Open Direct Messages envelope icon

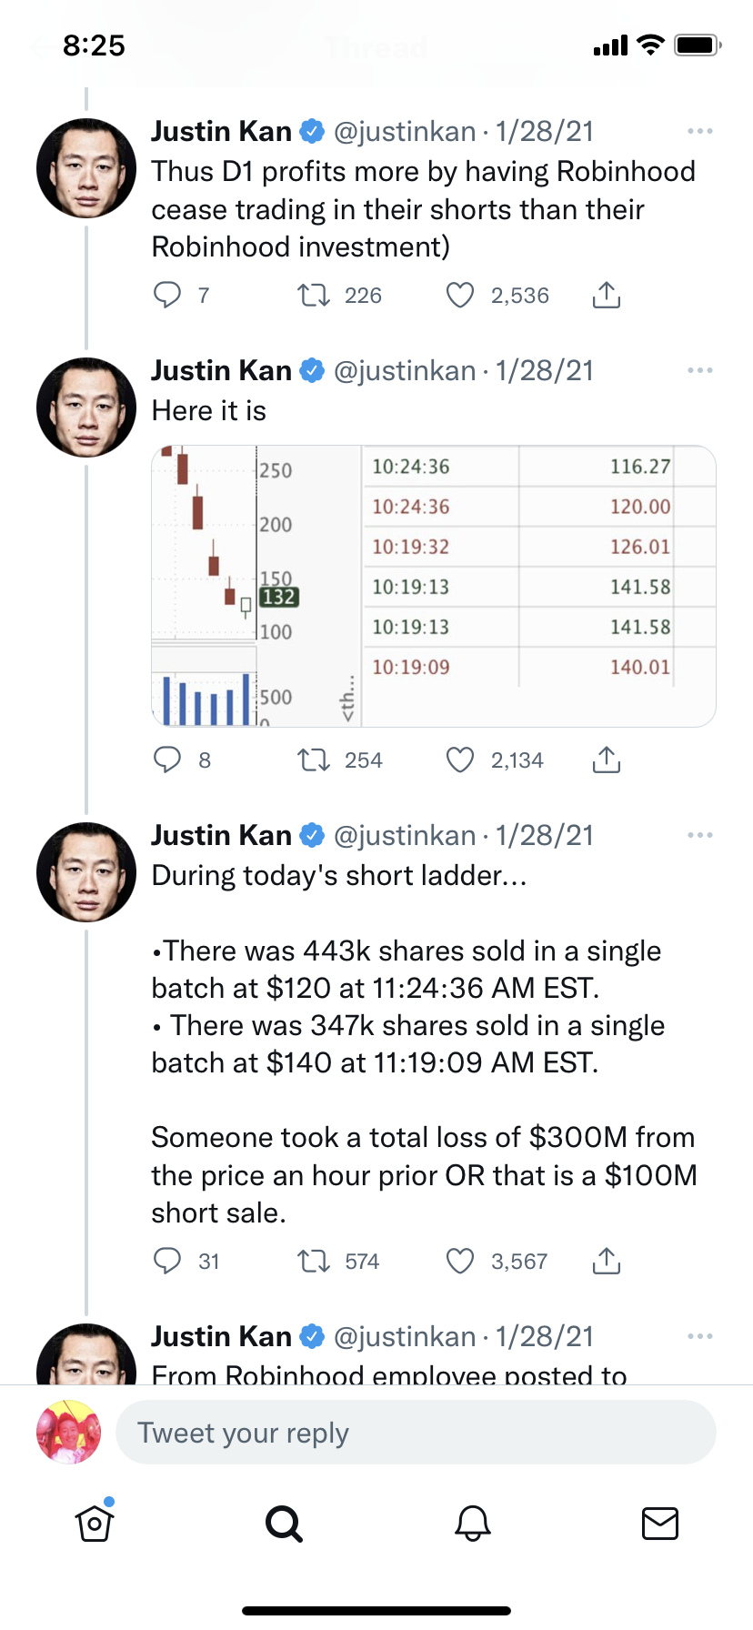point(660,1523)
